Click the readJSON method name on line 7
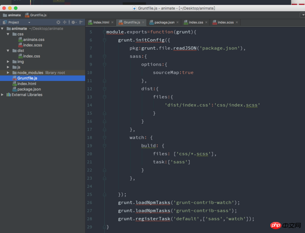Screen dimensions: 305x233 coord(185,48)
